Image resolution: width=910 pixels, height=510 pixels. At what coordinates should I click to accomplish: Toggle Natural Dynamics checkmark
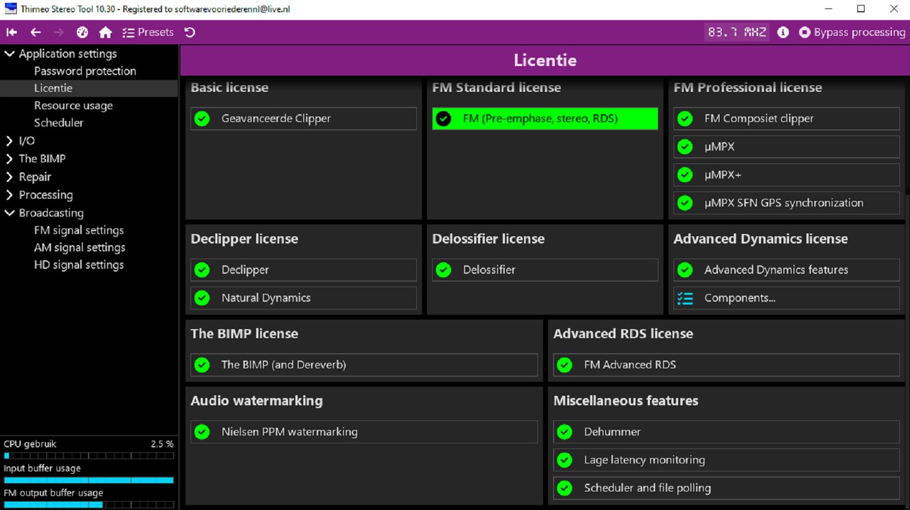[202, 298]
